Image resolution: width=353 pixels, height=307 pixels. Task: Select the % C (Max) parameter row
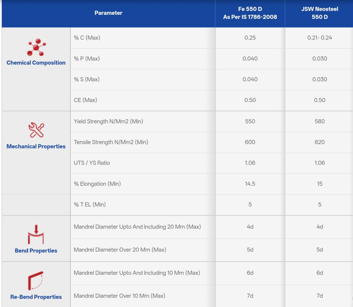[x=87, y=38]
